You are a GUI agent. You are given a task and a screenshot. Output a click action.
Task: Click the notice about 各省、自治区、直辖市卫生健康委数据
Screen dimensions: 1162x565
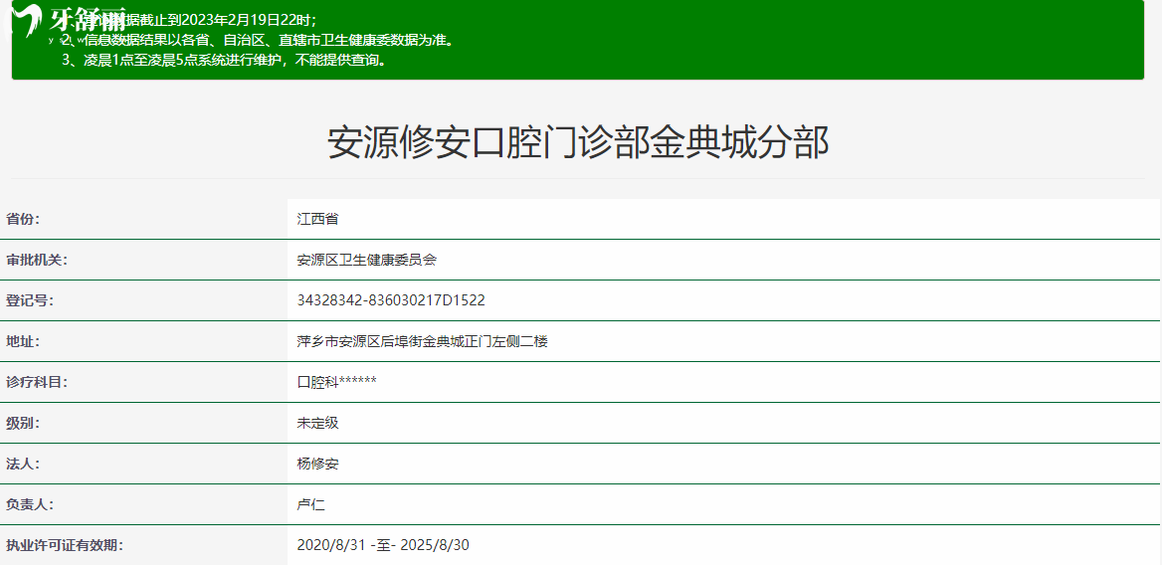point(257,39)
